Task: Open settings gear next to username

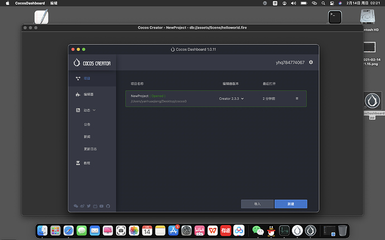Action: click(311, 62)
